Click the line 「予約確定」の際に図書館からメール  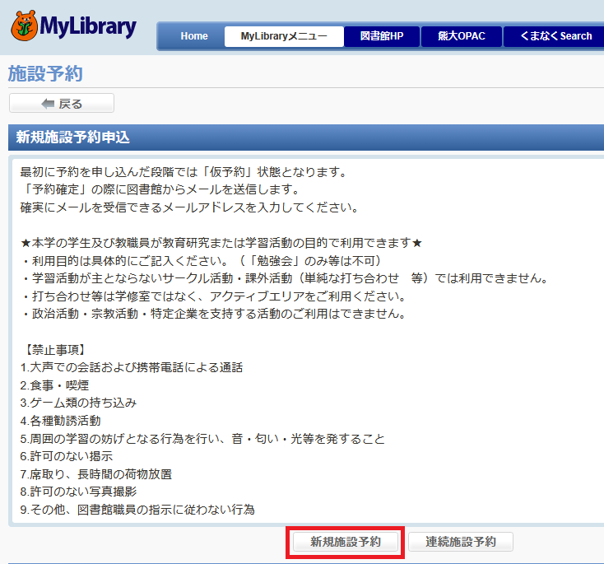pos(161,189)
